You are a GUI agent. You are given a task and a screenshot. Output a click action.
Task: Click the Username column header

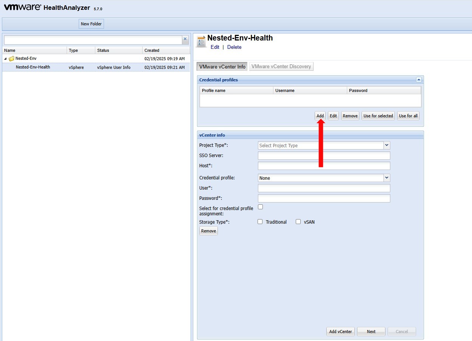click(310, 90)
